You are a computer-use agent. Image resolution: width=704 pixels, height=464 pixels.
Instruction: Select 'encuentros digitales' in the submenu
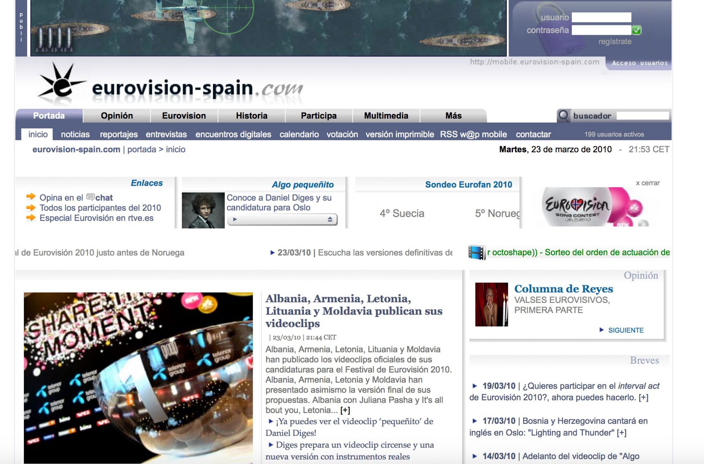(x=233, y=134)
